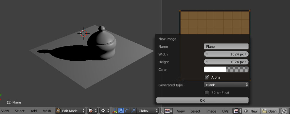This screenshot has height=114, width=290.
Task: Open the viewport shading sphere dropdown
Action: (x=92, y=111)
